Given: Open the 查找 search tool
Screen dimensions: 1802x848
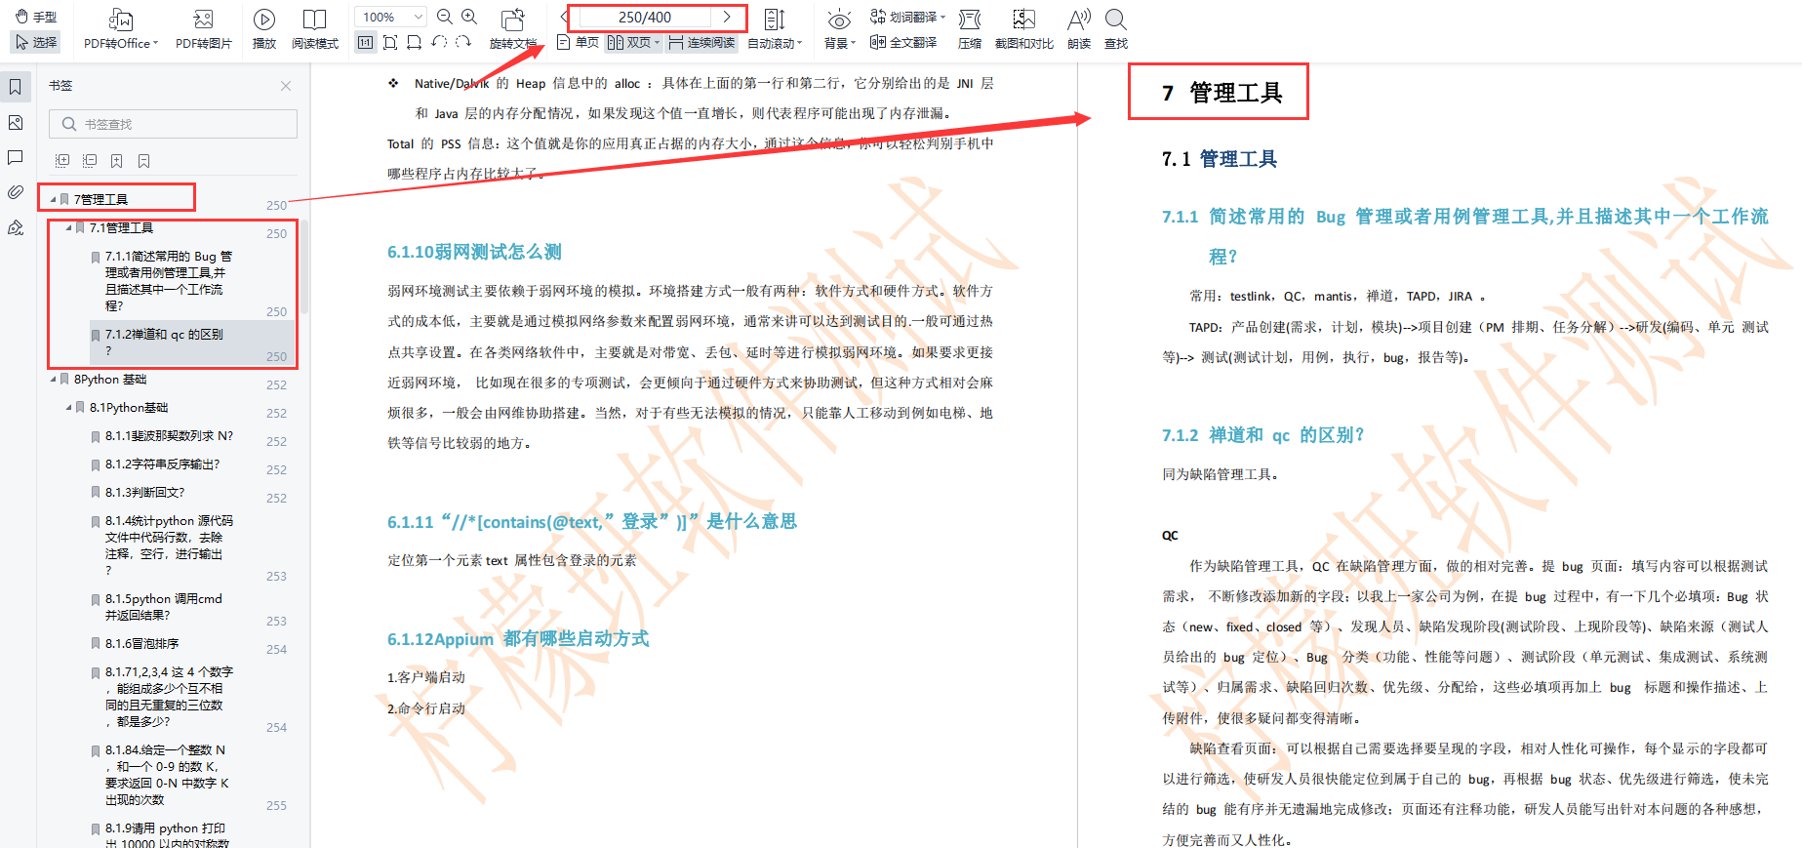Looking at the screenshot, I should point(1116,30).
